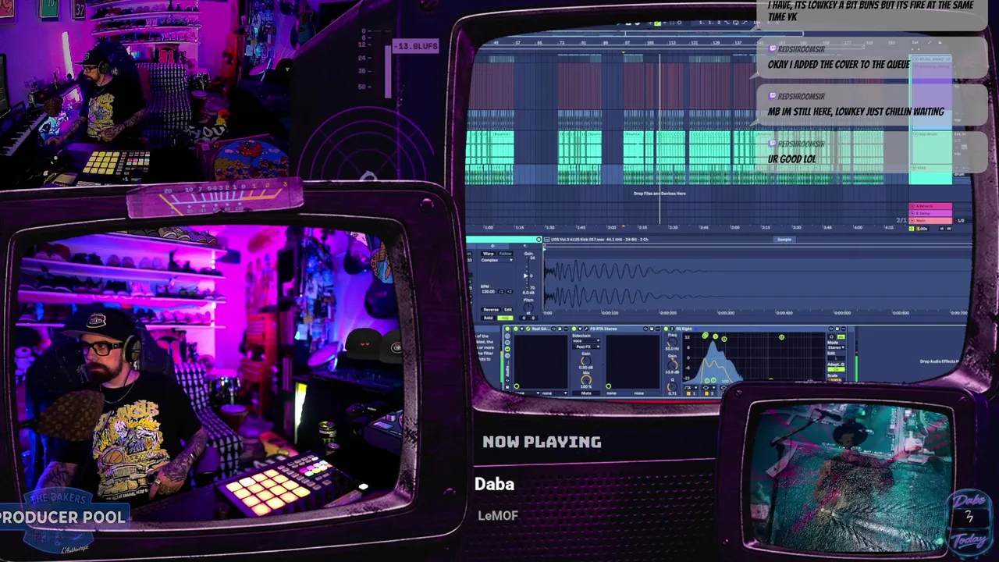Click the 1.00x zoom value

tap(923, 229)
